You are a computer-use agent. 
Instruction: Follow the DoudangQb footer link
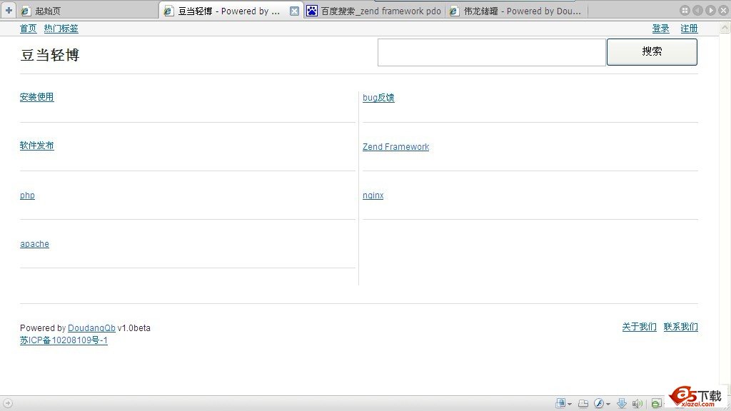pos(91,328)
